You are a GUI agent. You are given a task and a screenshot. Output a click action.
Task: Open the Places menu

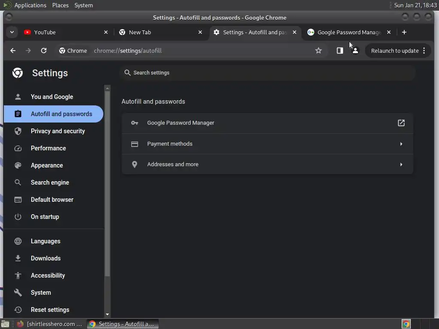pos(60,5)
